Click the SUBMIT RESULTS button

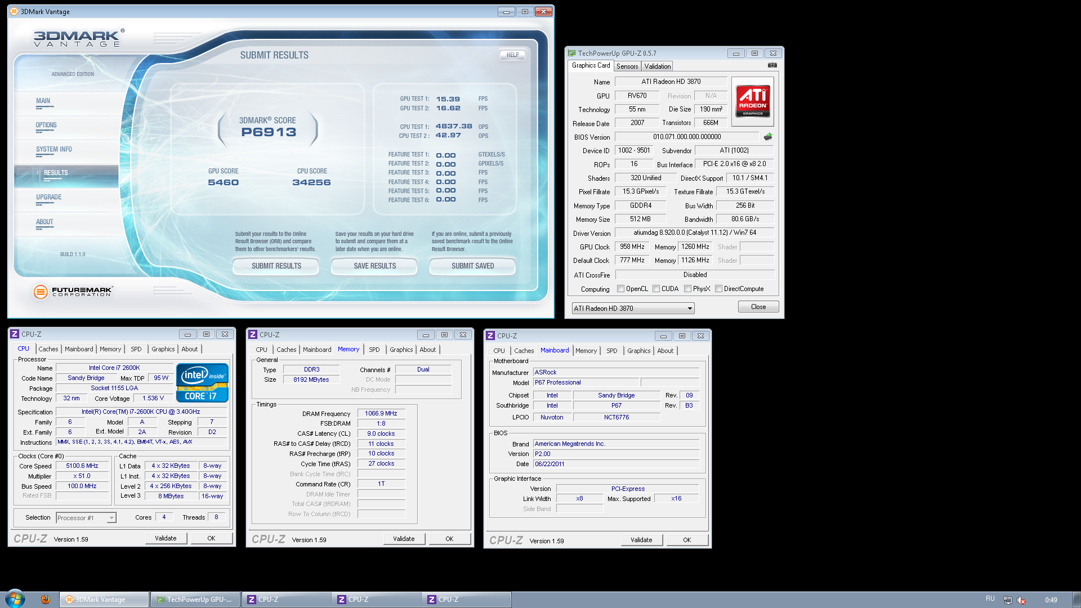pos(276,266)
